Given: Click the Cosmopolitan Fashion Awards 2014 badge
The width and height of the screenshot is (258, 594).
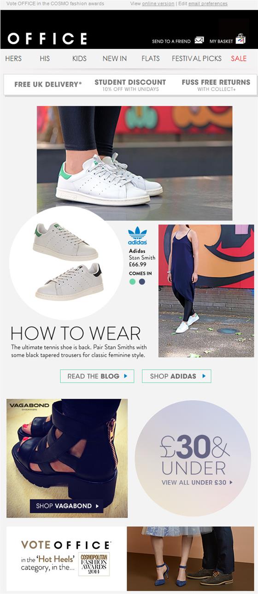Looking at the screenshot, I should click(94, 564).
